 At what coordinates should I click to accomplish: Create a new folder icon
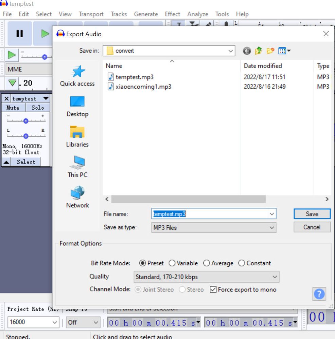coord(270,51)
